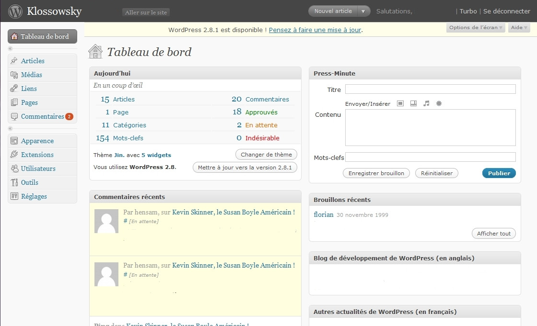Open the 2 pending comments badge
This screenshot has width=537, height=326.
coord(69,116)
